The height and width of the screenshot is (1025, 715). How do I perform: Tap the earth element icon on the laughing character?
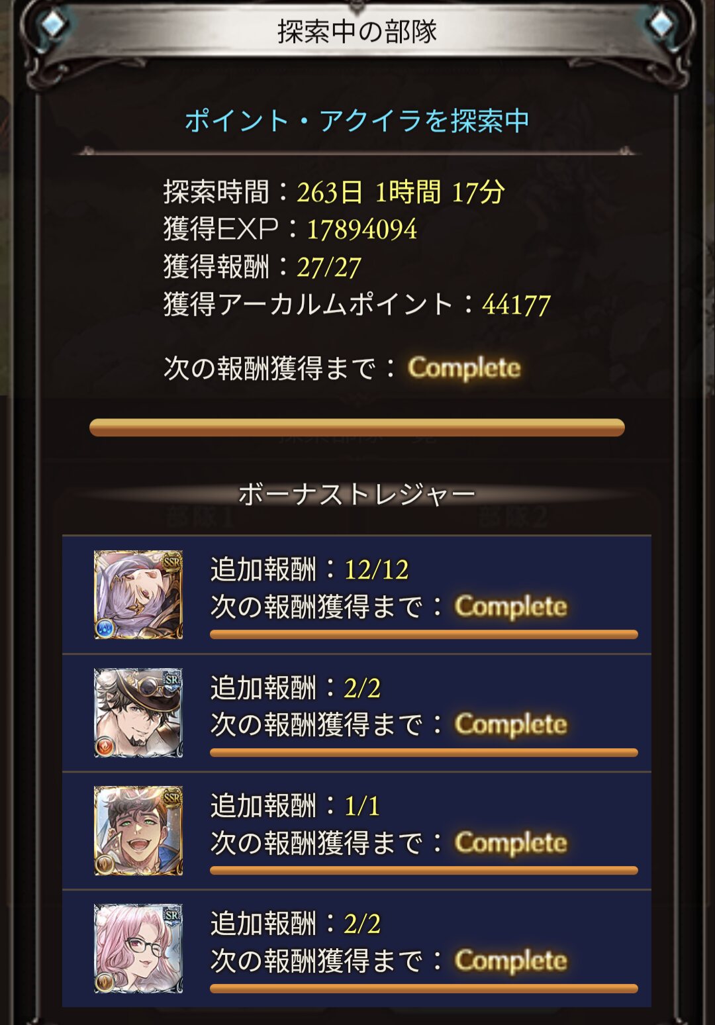(105, 864)
